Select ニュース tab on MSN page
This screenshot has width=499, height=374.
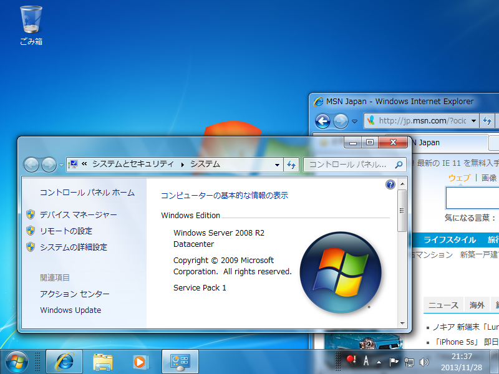(x=443, y=305)
